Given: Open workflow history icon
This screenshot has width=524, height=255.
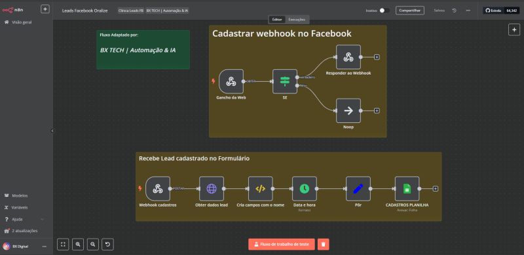Looking at the screenshot, I should pyautogui.click(x=454, y=10).
